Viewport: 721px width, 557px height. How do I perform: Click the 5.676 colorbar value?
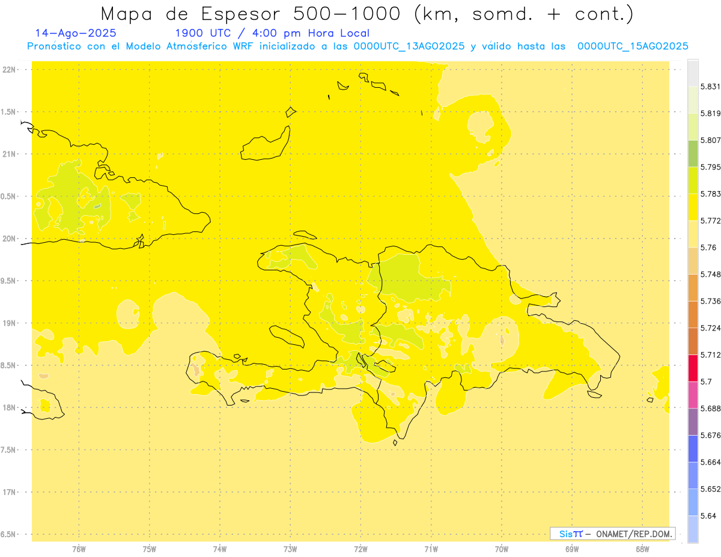pos(711,436)
